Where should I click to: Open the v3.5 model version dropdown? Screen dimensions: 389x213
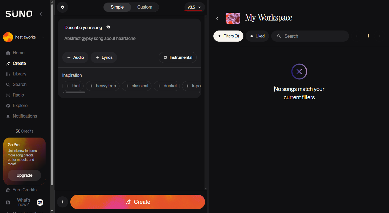(x=194, y=7)
